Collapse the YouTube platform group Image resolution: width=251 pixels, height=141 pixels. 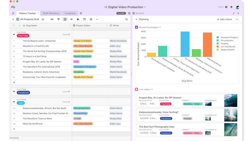14,35
